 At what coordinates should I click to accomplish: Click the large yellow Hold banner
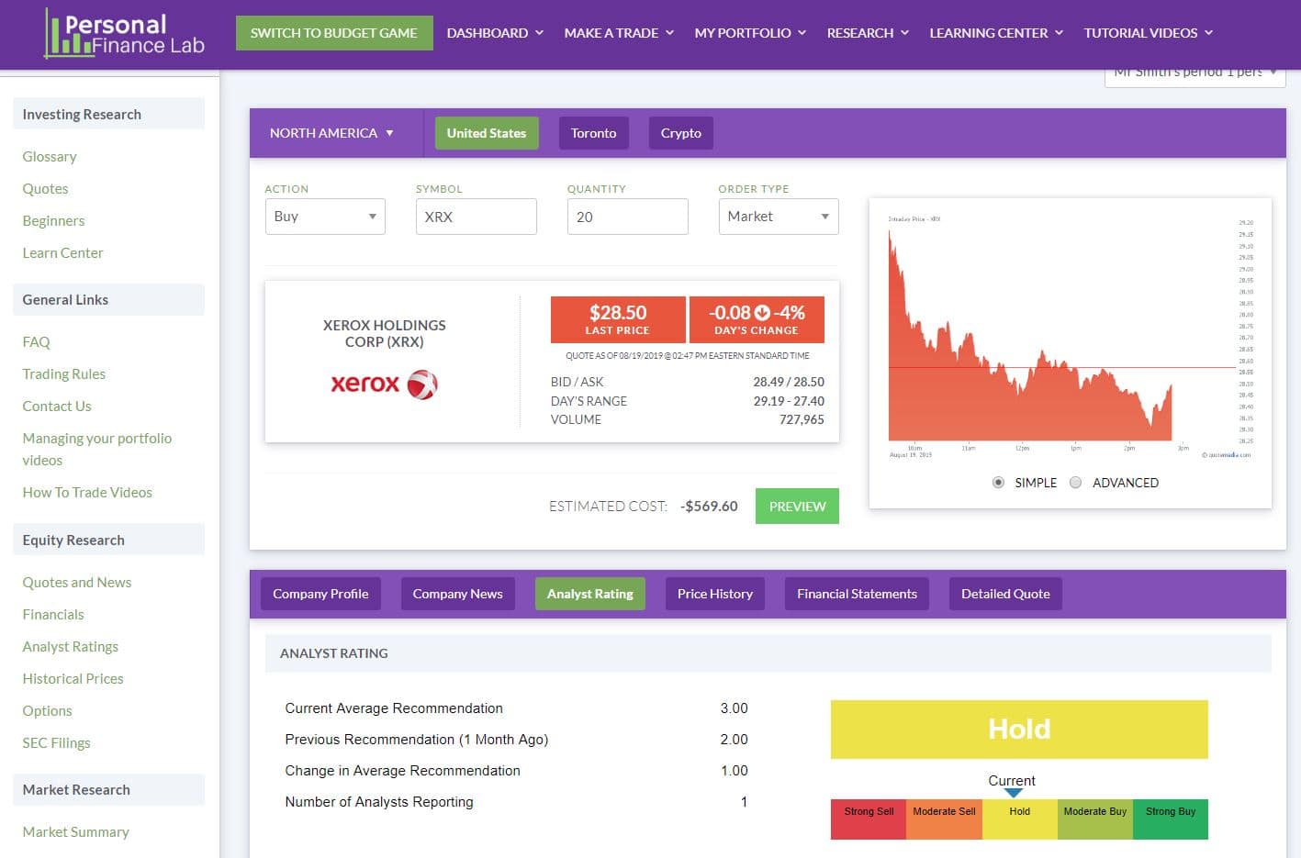pos(1019,730)
